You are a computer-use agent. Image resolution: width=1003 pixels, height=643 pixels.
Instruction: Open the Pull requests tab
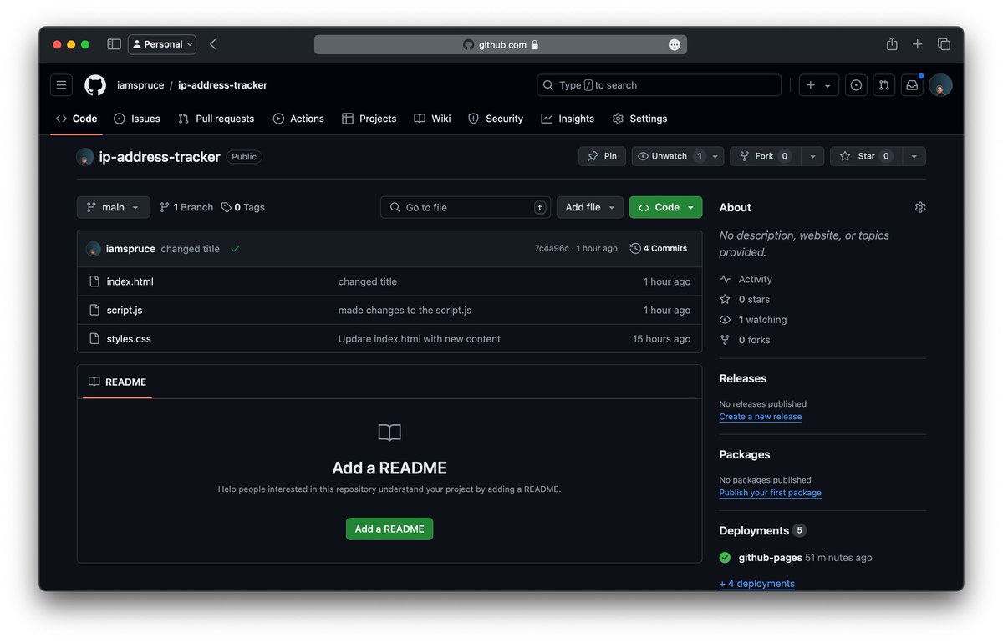tap(216, 119)
